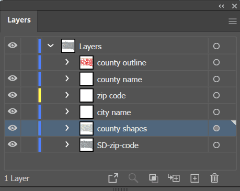Click target circle for county name

pyautogui.click(x=216, y=79)
